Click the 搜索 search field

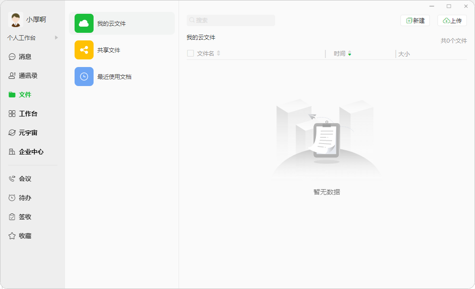point(231,20)
